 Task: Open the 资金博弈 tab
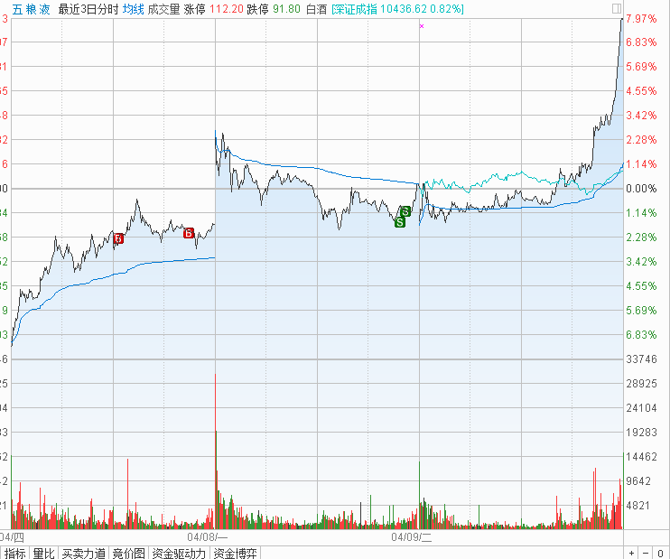(235, 553)
